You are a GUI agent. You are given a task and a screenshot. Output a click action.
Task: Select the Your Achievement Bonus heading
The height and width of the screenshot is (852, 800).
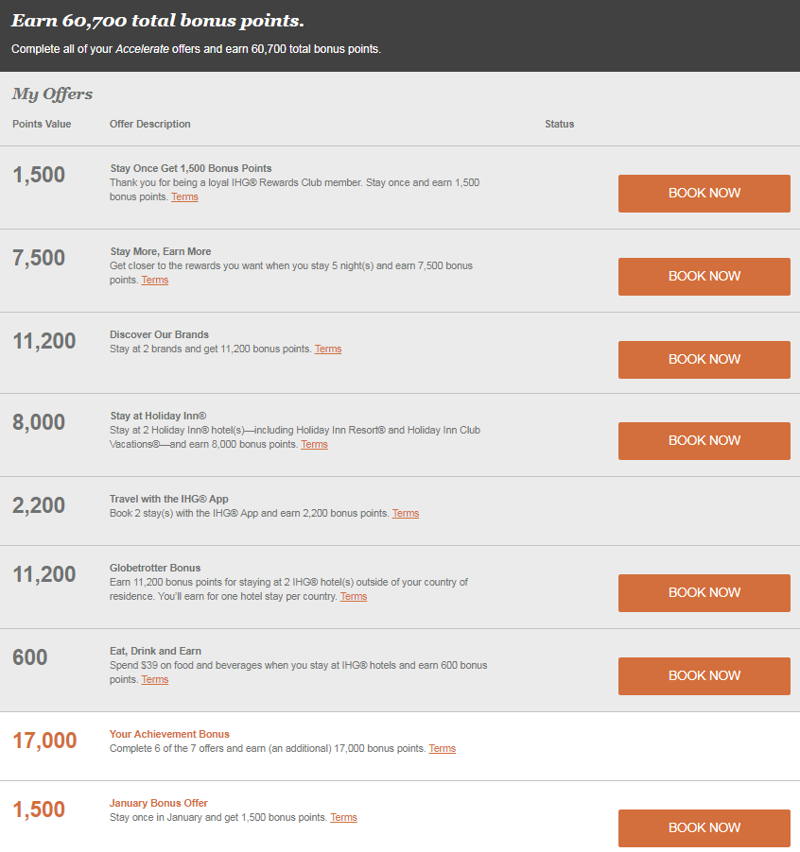[x=169, y=735]
